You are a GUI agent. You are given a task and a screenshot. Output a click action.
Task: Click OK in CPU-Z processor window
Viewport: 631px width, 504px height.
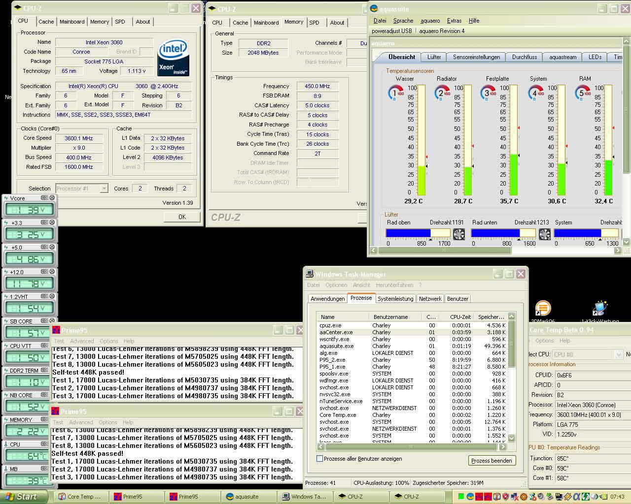pyautogui.click(x=182, y=217)
